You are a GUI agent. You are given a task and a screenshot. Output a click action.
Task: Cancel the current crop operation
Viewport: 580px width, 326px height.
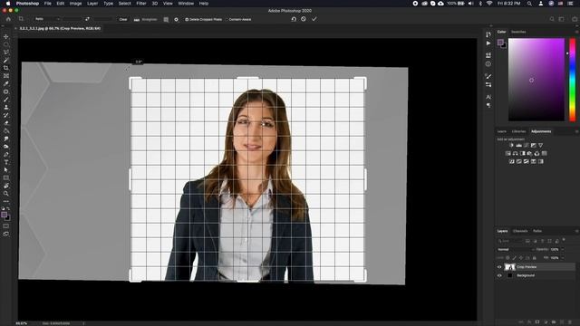304,19
